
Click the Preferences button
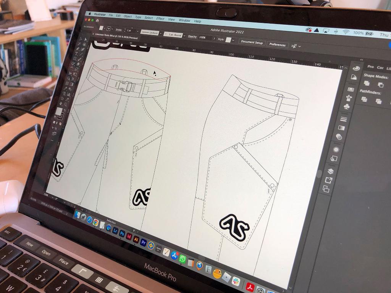(x=277, y=45)
